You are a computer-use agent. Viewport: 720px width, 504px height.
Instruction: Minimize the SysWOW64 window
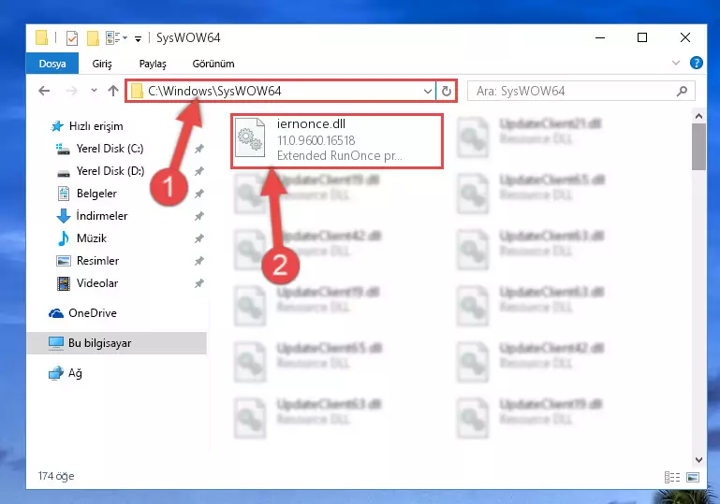click(x=600, y=37)
